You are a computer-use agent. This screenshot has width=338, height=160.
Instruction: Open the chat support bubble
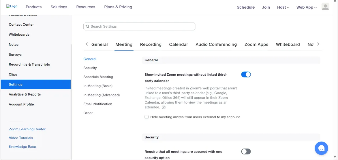pyautogui.click(x=321, y=148)
